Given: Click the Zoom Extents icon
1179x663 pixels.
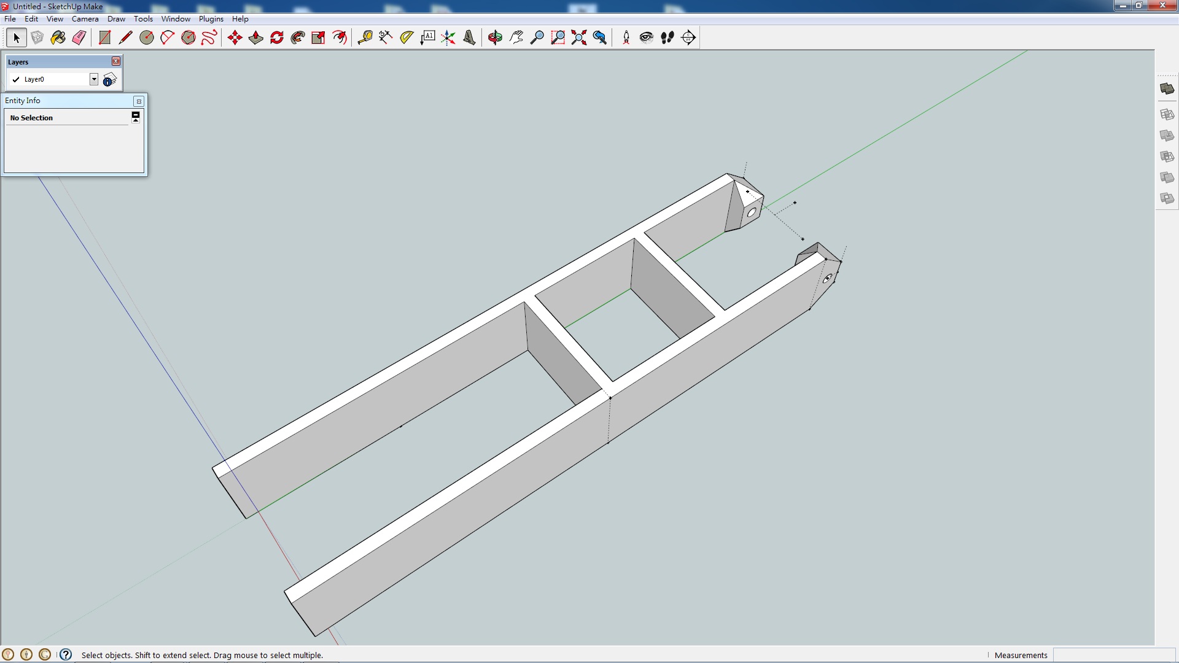Looking at the screenshot, I should coord(578,38).
